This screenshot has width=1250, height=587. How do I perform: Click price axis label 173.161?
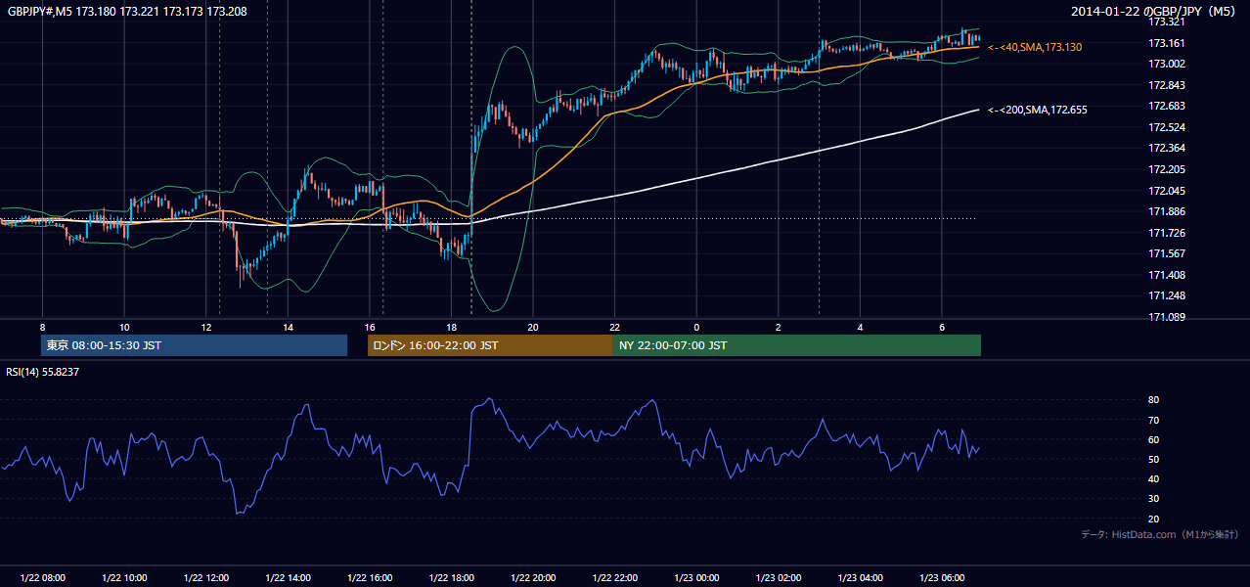(1166, 43)
